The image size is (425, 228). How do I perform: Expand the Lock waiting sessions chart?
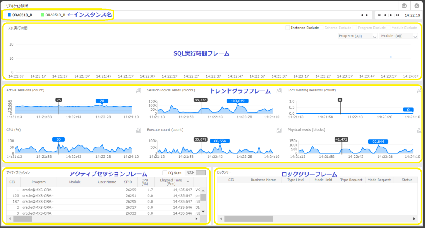tap(419, 91)
